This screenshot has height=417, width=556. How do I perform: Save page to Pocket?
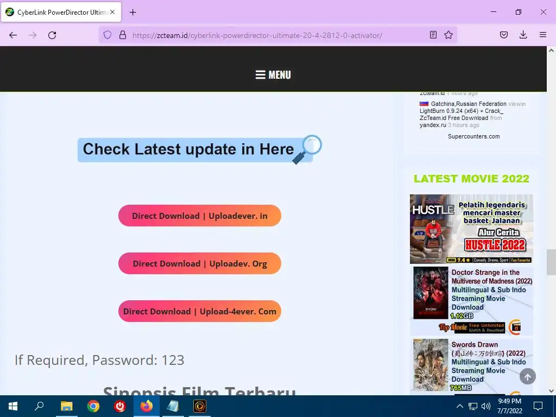[x=504, y=35]
